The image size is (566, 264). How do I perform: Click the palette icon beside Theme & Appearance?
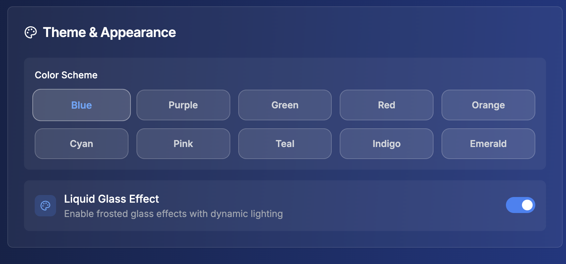(31, 32)
